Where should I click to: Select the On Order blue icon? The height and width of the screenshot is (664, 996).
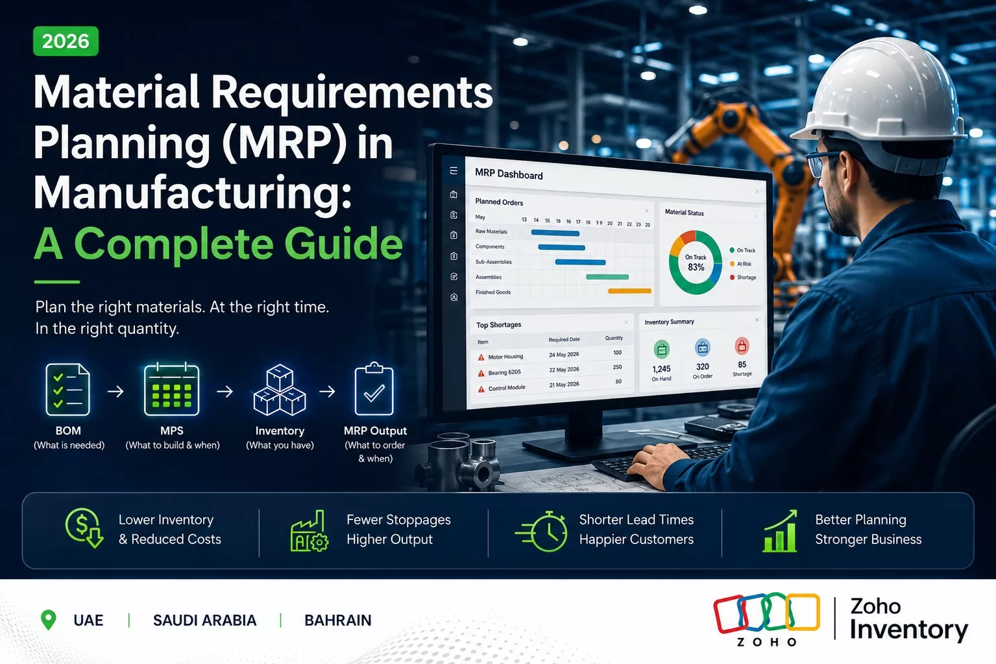coord(703,348)
